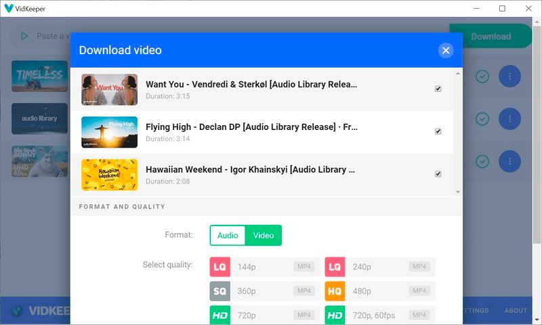Click the checkmark icon on the audio library row
This screenshot has width=542, height=325.
482,118
